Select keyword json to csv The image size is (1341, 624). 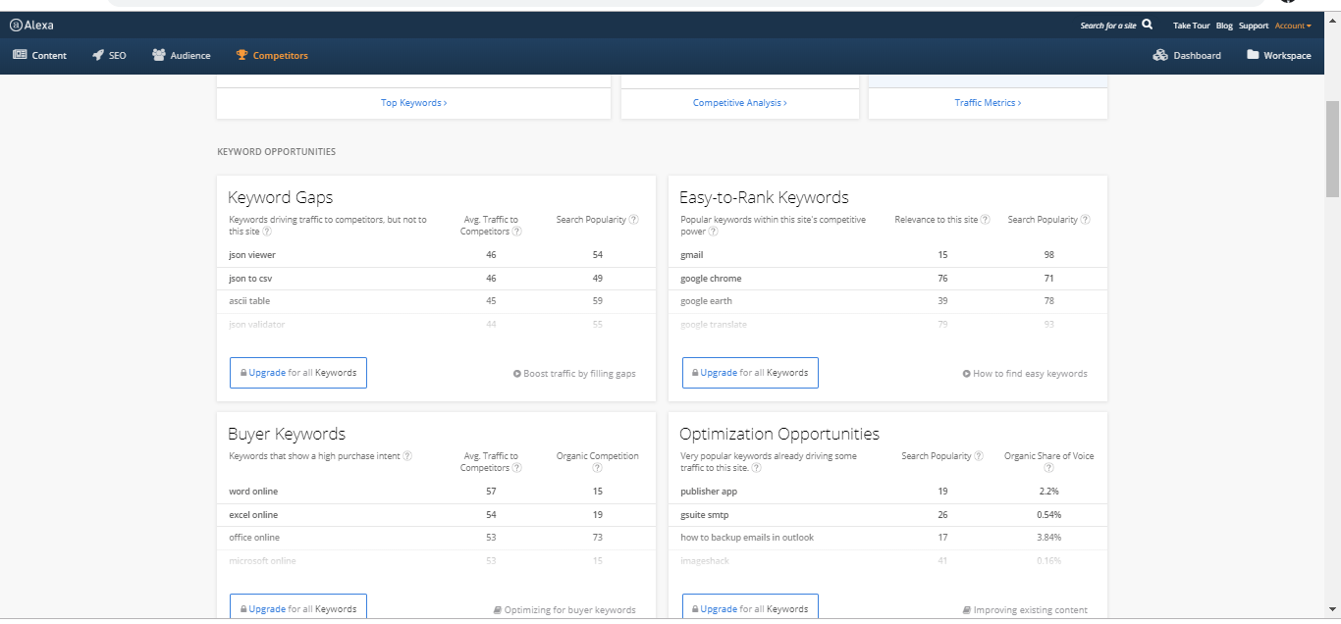250,279
